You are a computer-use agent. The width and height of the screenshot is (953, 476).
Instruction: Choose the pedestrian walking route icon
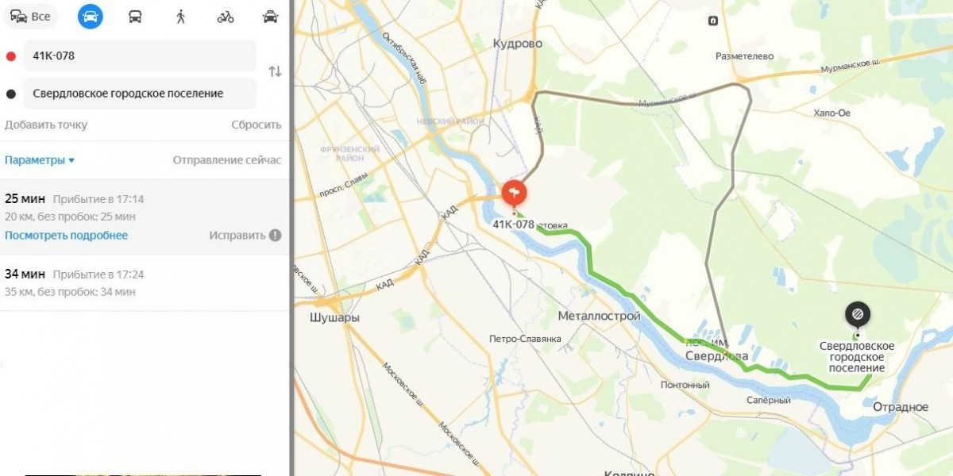click(181, 17)
